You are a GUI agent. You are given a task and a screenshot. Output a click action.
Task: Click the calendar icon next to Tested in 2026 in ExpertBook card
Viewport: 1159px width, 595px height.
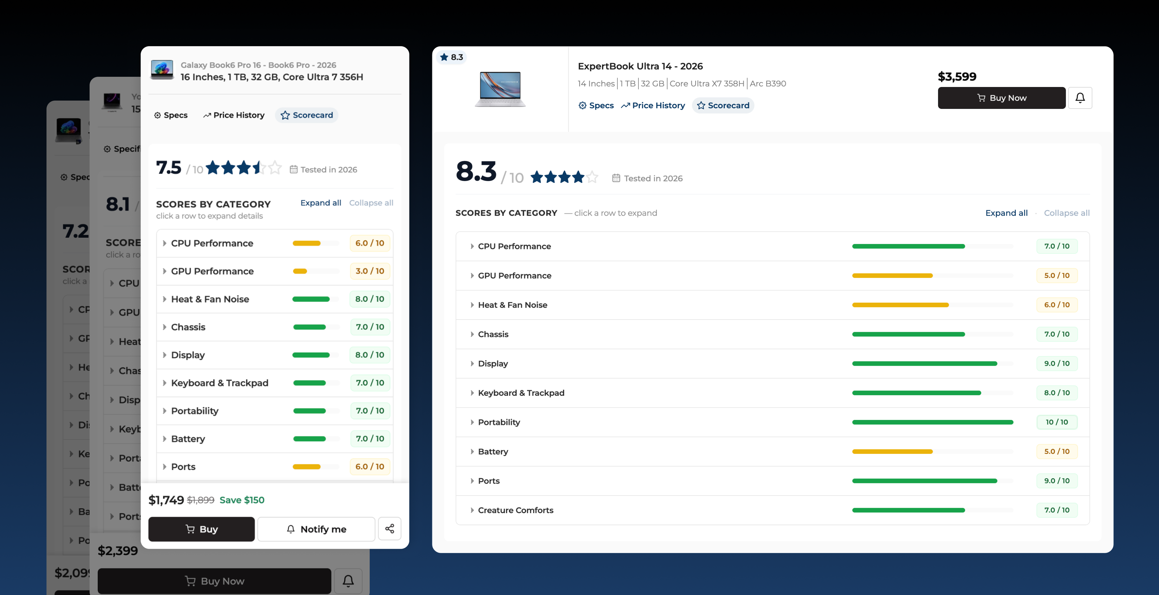tap(616, 178)
